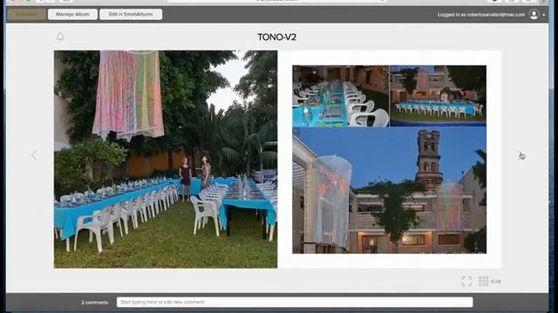558x313 pixels.
Task: Open the 2 comments label
Action: click(x=94, y=303)
